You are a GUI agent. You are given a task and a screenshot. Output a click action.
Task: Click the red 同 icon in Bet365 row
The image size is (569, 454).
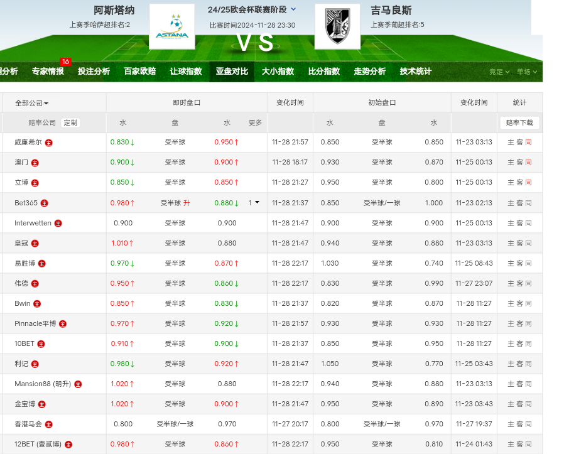click(x=529, y=203)
